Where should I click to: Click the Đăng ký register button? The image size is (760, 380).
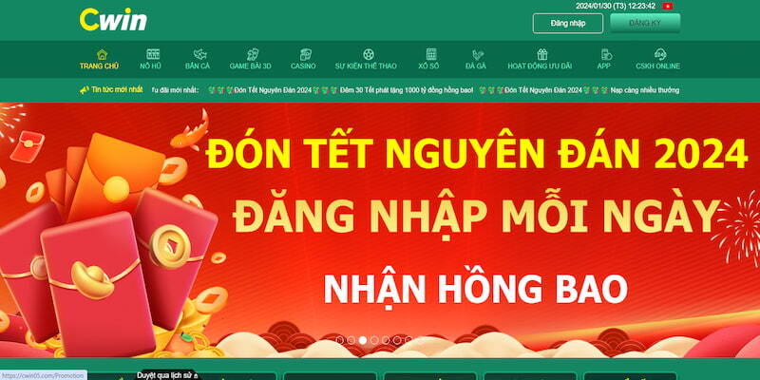[x=645, y=23]
